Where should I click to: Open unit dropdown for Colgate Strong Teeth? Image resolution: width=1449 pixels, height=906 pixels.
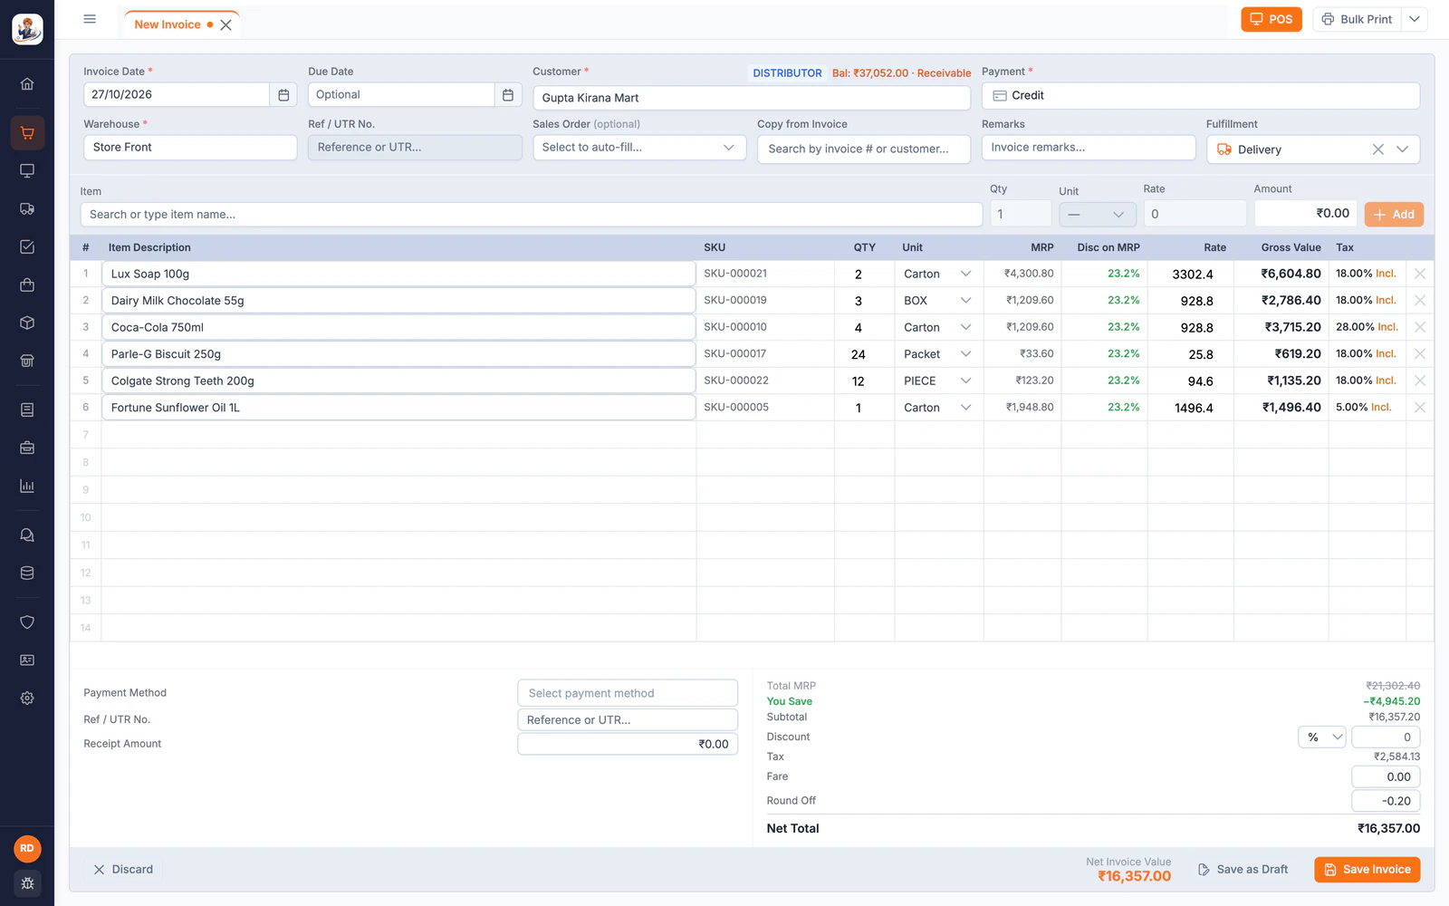click(x=938, y=381)
